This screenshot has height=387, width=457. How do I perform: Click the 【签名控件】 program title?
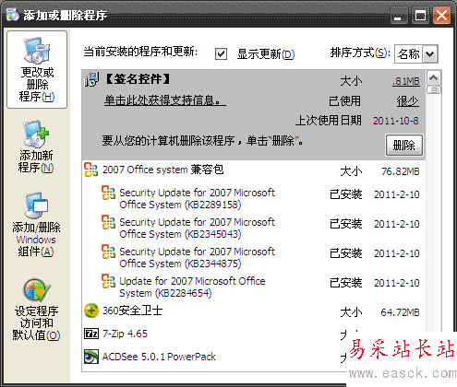(x=138, y=79)
